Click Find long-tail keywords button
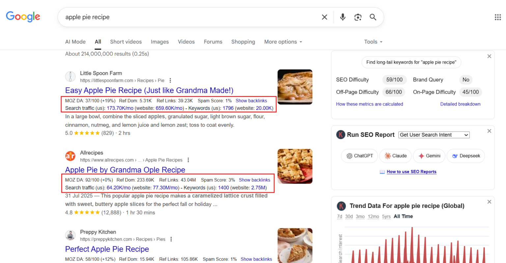Image resolution: width=506 pixels, height=263 pixels. click(411, 62)
